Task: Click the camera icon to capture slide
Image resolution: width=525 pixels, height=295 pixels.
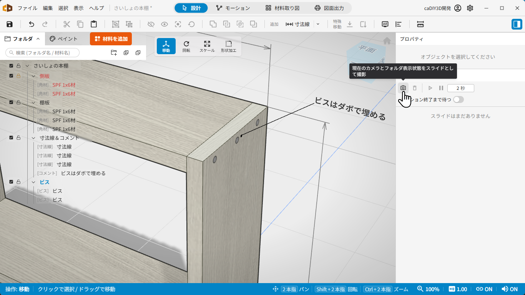Action: (403, 88)
